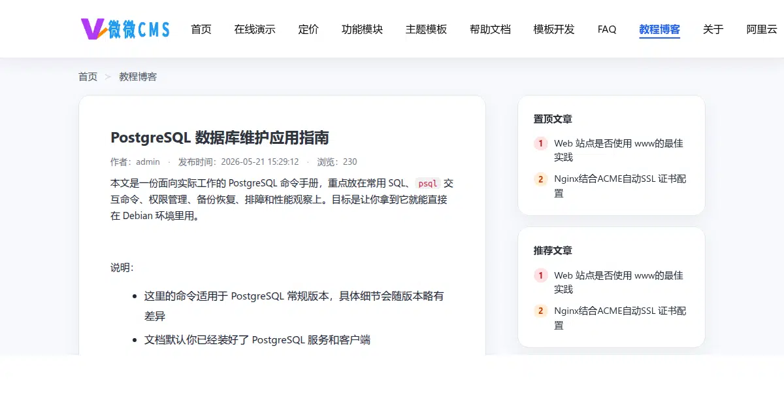Image resolution: width=784 pixels, height=412 pixels.
Task: Click rank badge 2 in 置顶文章
Action: coord(540,179)
